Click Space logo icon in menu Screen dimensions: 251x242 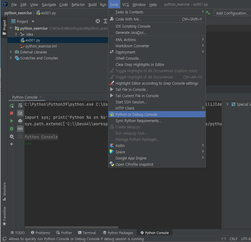(112, 151)
